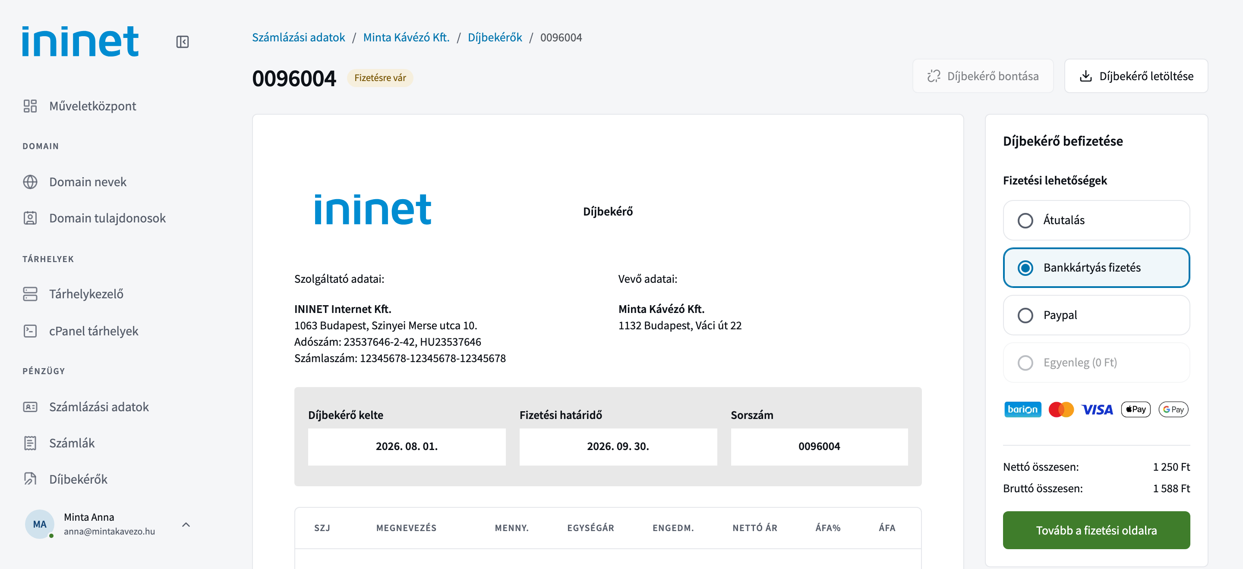Click the VISA logo
This screenshot has width=1243, height=569.
pyautogui.click(x=1097, y=410)
